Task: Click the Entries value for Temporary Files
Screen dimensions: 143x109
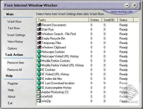Action: 91,43
